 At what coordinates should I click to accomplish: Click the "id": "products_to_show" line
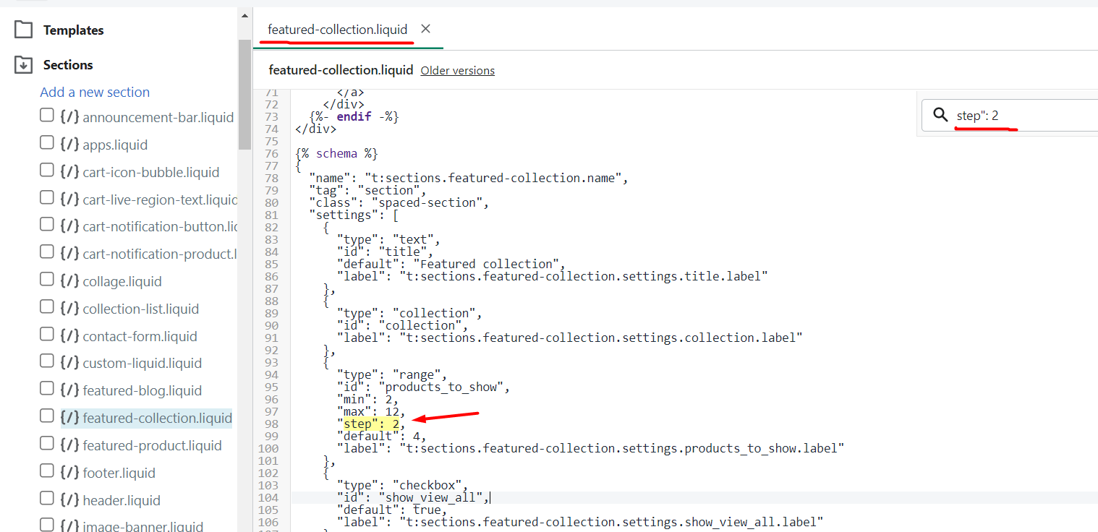click(x=424, y=387)
